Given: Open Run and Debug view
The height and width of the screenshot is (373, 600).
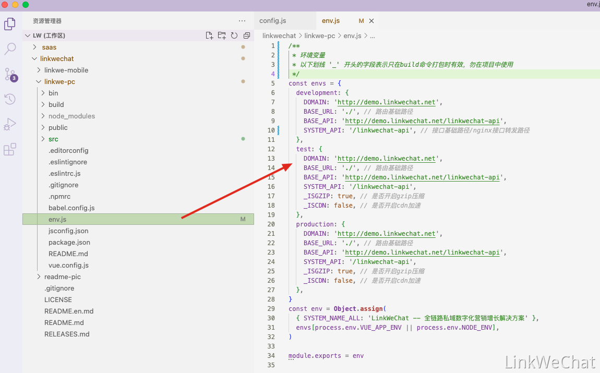Looking at the screenshot, I should point(10,124).
